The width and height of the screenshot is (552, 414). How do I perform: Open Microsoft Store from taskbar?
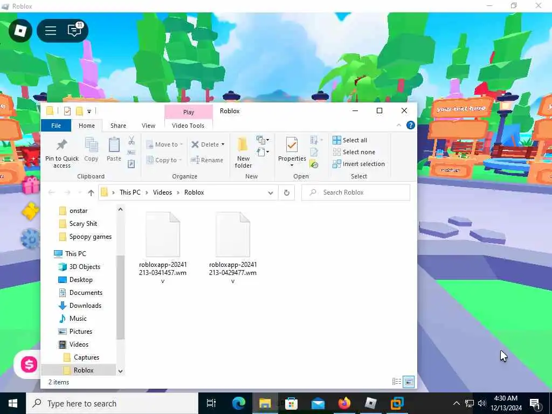[292, 403]
